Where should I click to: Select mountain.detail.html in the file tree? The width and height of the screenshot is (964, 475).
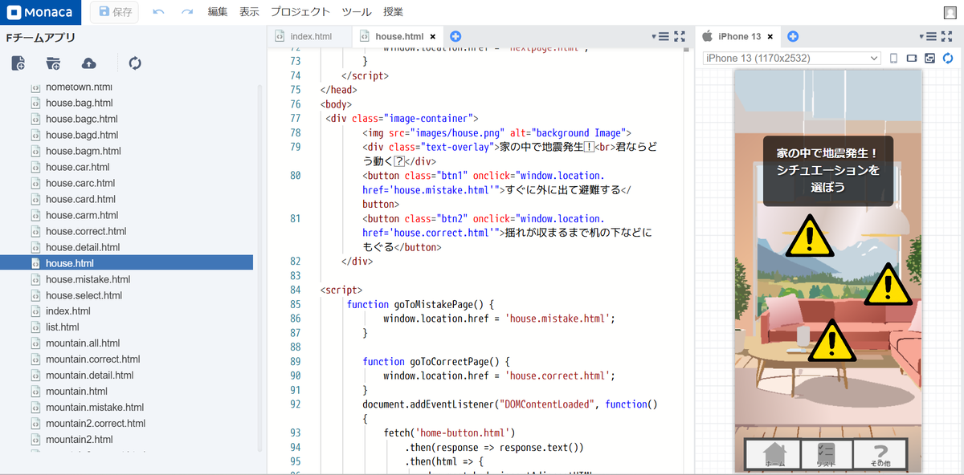click(x=89, y=376)
